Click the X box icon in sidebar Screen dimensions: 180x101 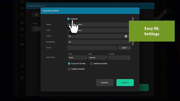tap(22, 87)
